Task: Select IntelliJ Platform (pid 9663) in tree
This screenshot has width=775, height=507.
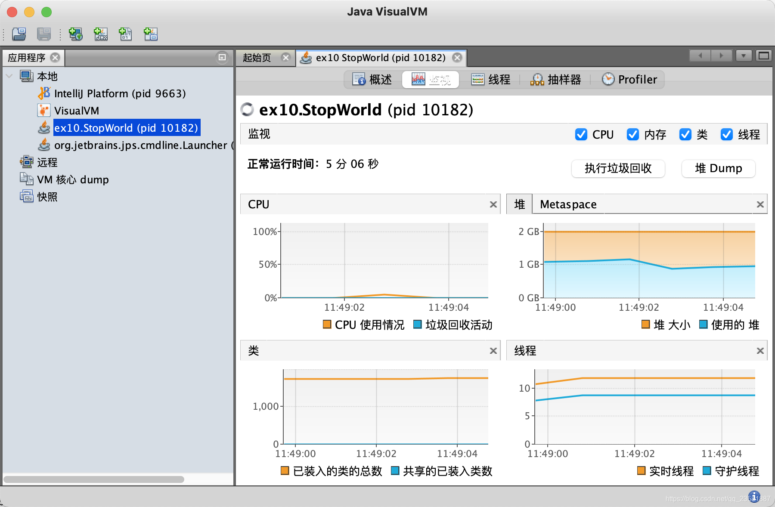Action: click(120, 93)
